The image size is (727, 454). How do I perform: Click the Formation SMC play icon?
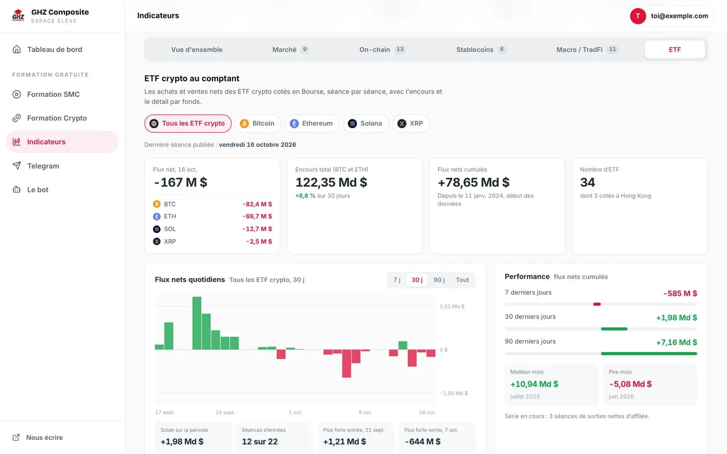pyautogui.click(x=17, y=94)
